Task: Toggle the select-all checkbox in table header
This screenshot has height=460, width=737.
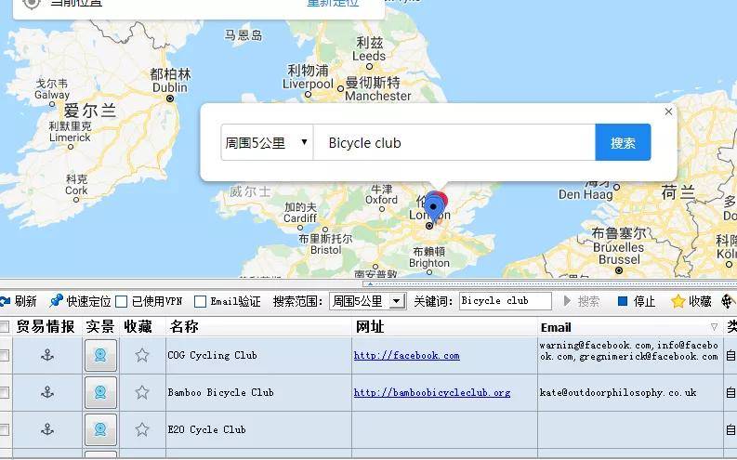Action: [4, 327]
